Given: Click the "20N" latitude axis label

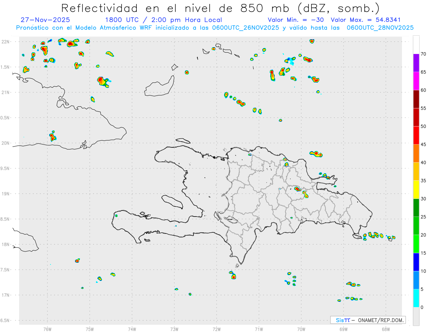Looking at the screenshot, I should [5, 143].
